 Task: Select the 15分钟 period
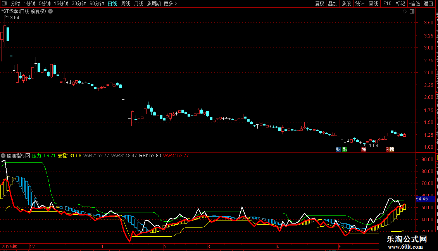61,3
